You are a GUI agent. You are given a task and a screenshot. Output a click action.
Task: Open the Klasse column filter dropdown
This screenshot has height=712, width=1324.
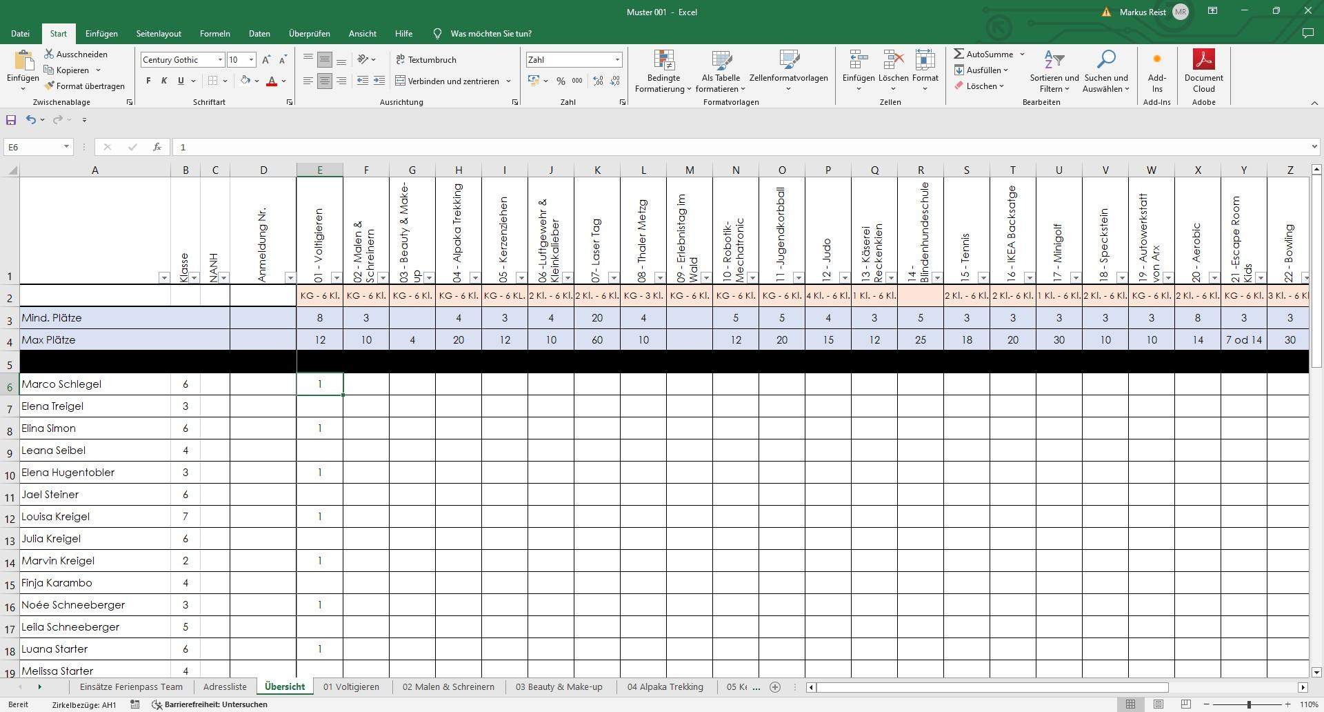(x=193, y=278)
